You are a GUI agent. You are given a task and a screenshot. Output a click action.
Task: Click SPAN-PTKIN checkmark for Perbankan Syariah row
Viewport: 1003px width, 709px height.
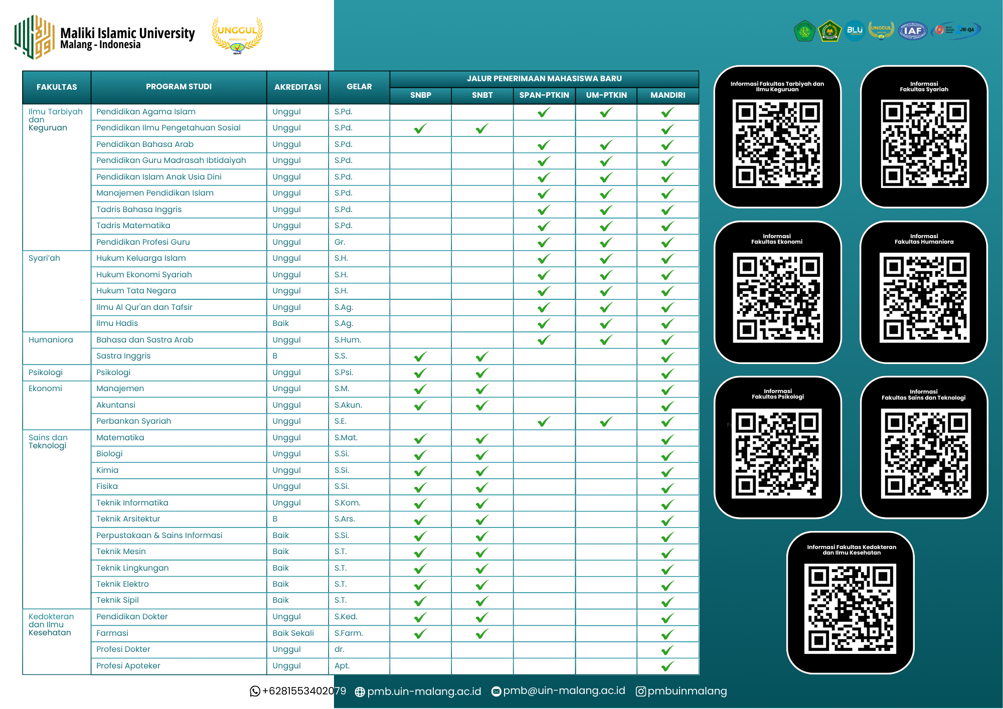click(544, 422)
